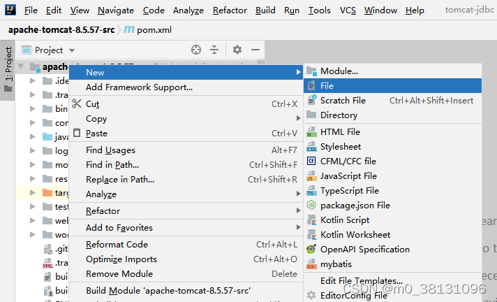497x302 pixels.
Task: Open the Analyze submenu in context menu
Action: pos(186,194)
